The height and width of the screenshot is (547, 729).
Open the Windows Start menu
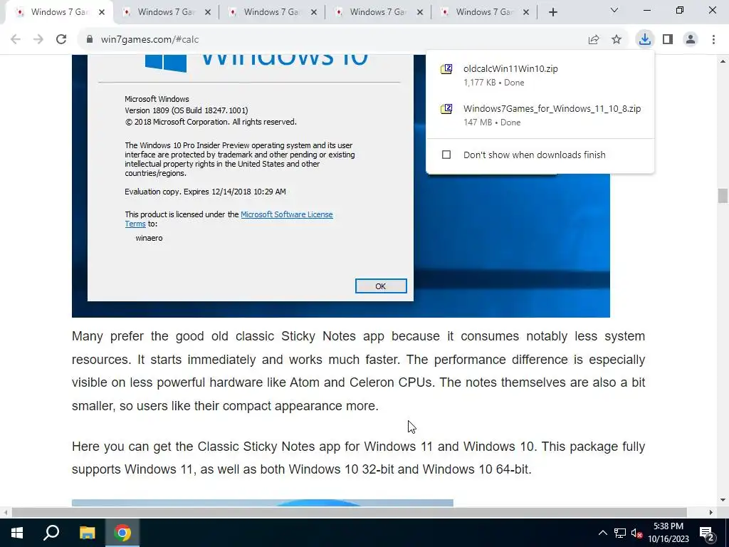pyautogui.click(x=17, y=533)
